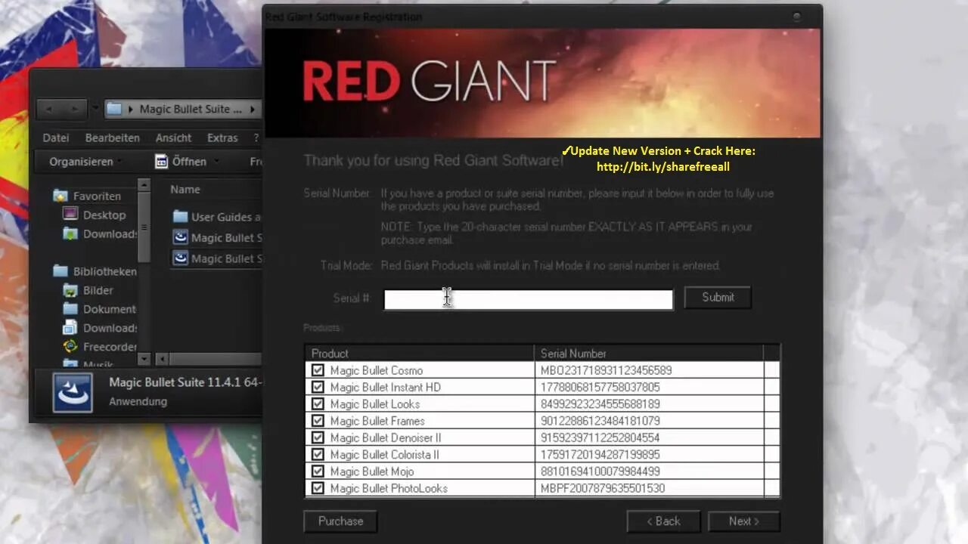The width and height of the screenshot is (968, 544).
Task: Click the Explorer forward navigation arrow
Action: pos(74,109)
